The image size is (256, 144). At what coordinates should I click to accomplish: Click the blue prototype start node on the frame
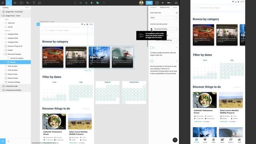(x=38, y=24)
